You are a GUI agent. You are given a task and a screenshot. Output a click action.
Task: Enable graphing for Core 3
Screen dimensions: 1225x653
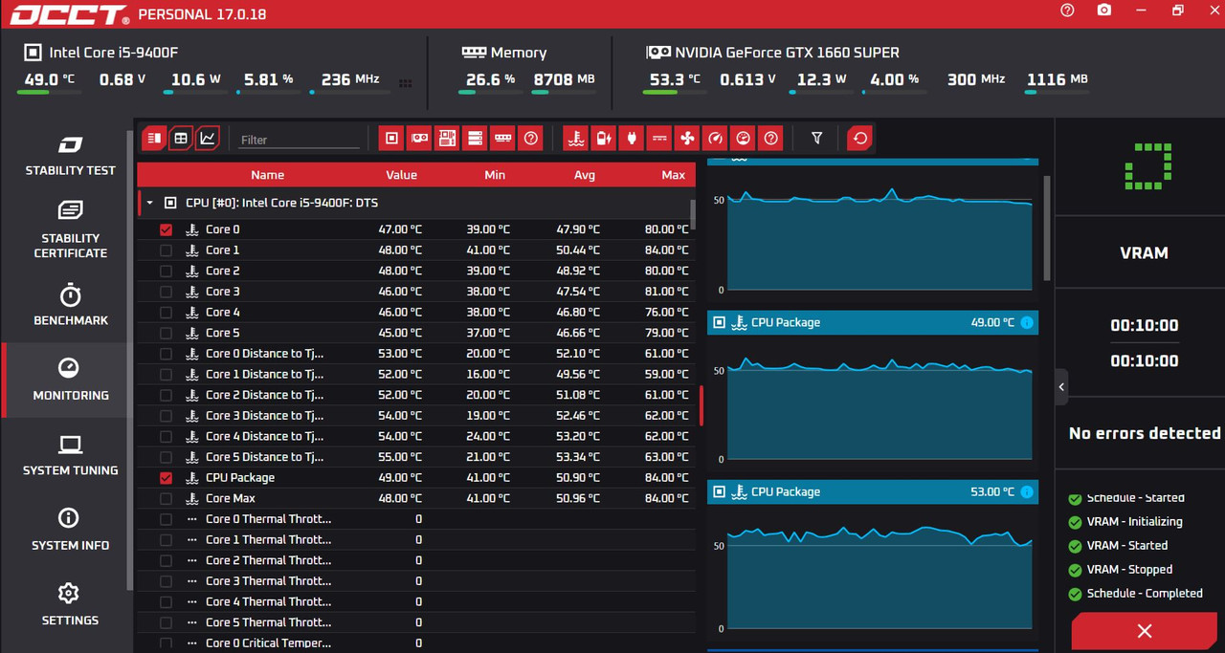click(x=166, y=292)
